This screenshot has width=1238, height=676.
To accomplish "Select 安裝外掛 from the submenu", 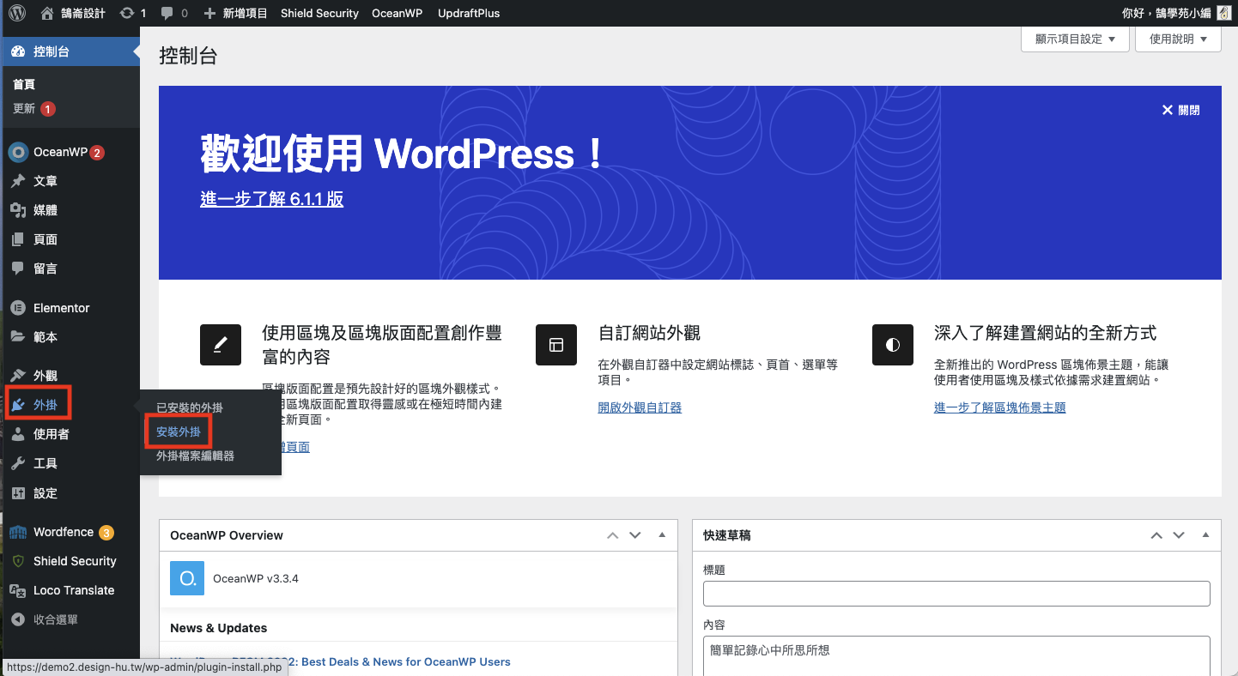I will pos(179,432).
